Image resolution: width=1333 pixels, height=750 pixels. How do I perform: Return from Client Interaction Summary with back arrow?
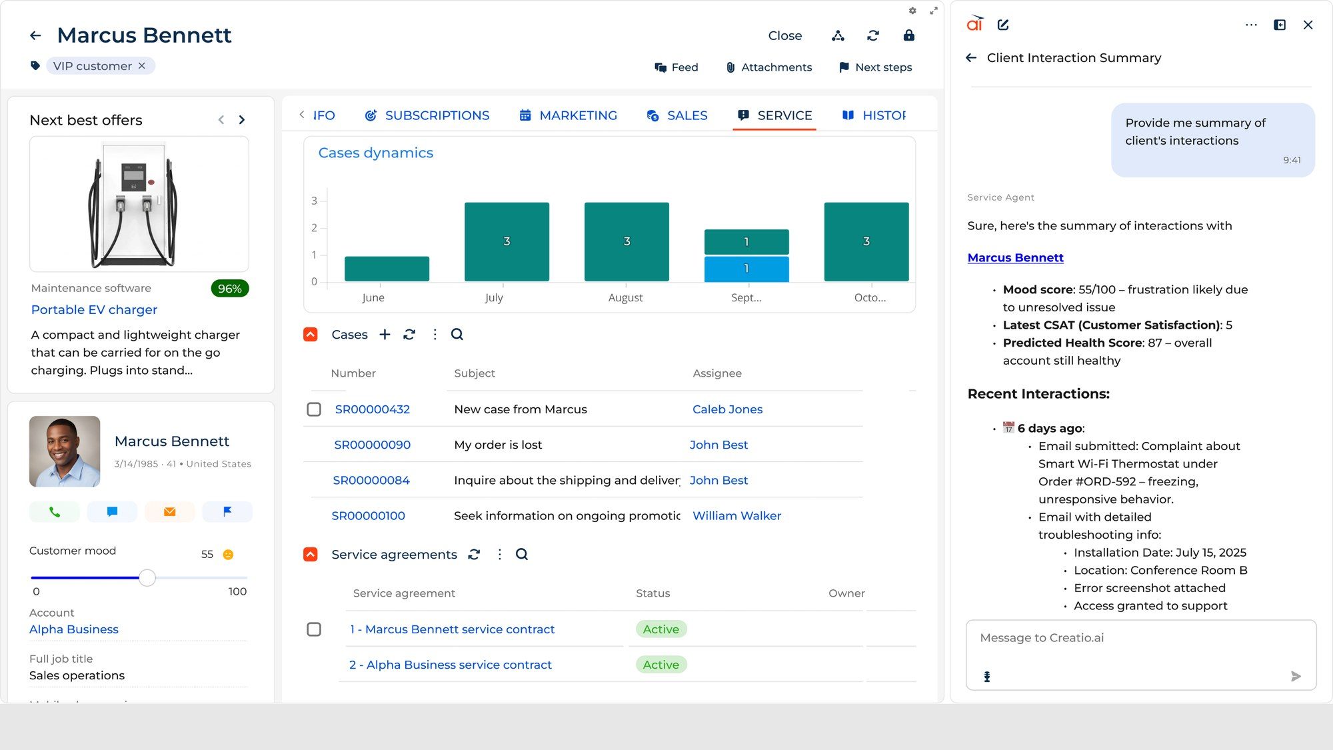971,58
